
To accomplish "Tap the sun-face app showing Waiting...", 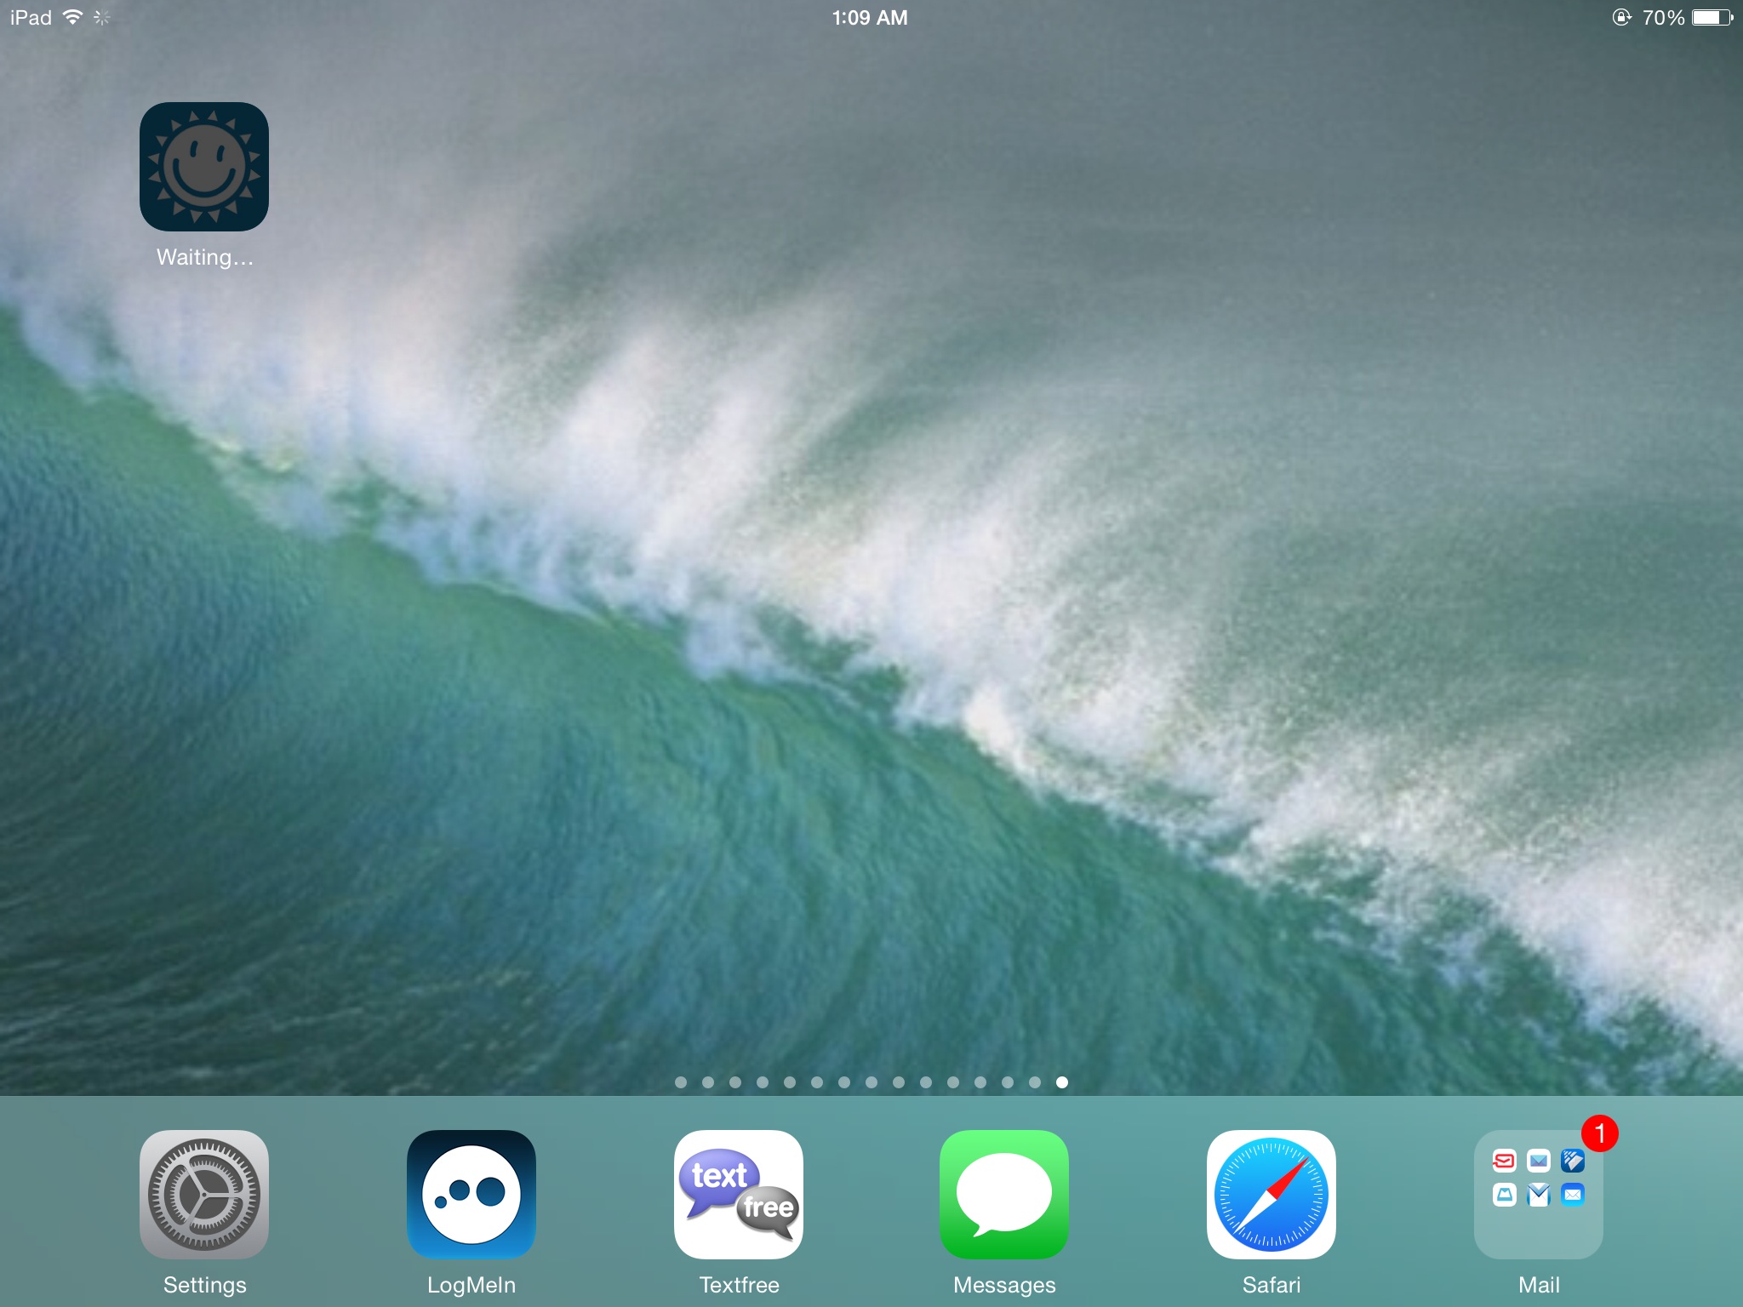I will 204,167.
